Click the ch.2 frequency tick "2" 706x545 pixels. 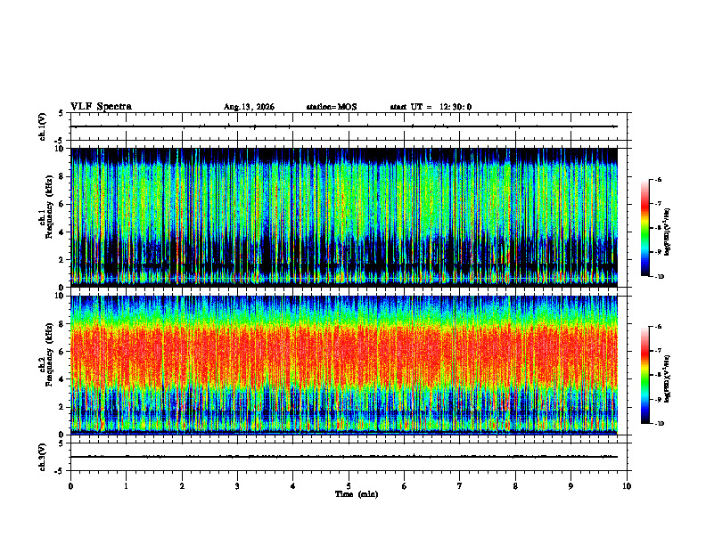pos(62,407)
